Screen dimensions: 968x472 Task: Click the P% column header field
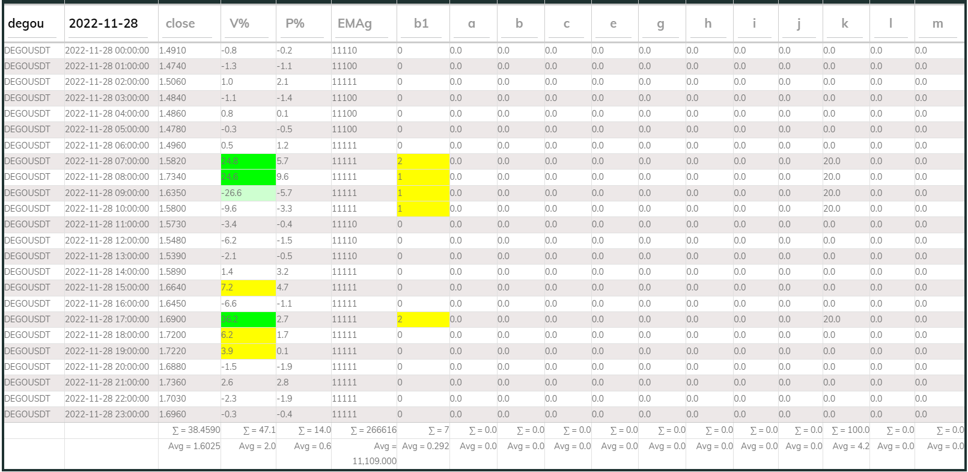303,24
